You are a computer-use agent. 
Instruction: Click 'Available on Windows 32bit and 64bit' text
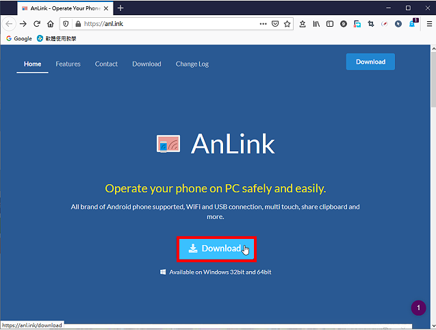point(220,272)
